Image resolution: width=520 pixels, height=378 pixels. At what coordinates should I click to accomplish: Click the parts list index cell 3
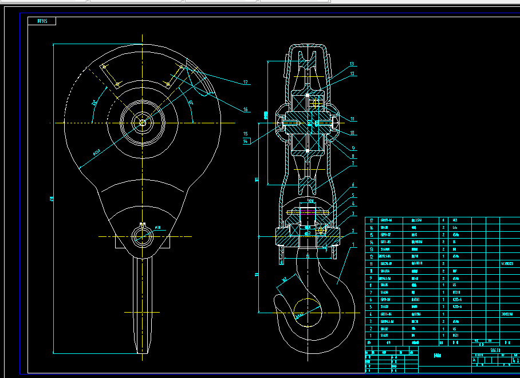tap(372, 321)
